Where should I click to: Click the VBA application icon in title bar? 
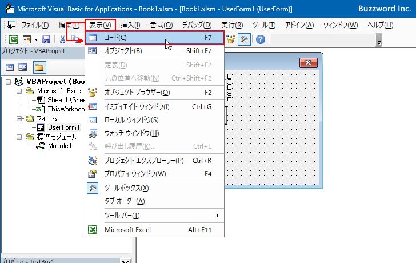10,9
